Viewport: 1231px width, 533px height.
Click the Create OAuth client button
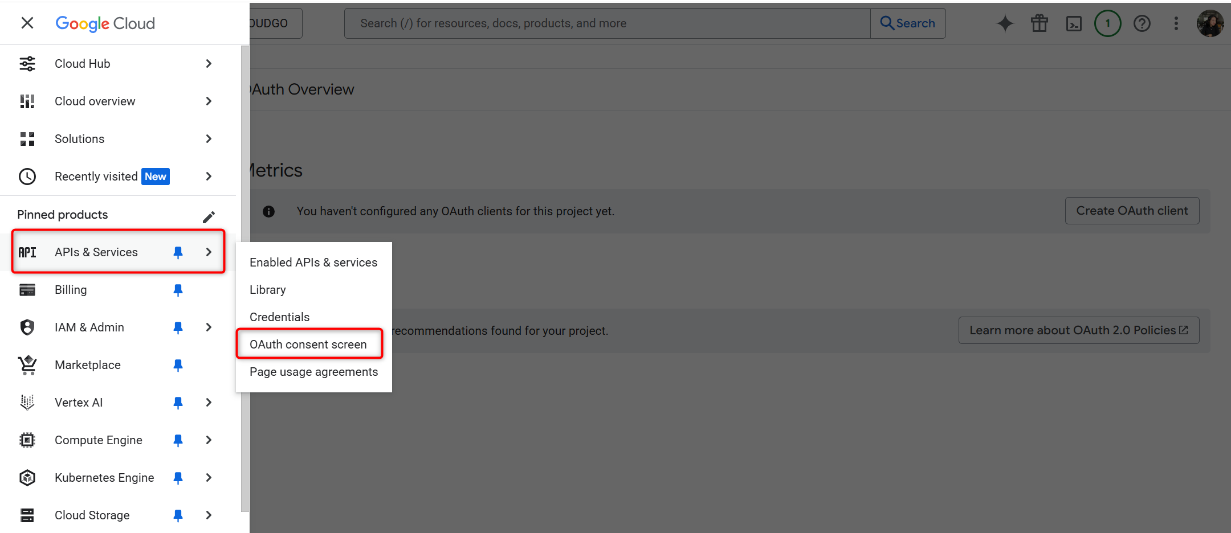click(1132, 211)
